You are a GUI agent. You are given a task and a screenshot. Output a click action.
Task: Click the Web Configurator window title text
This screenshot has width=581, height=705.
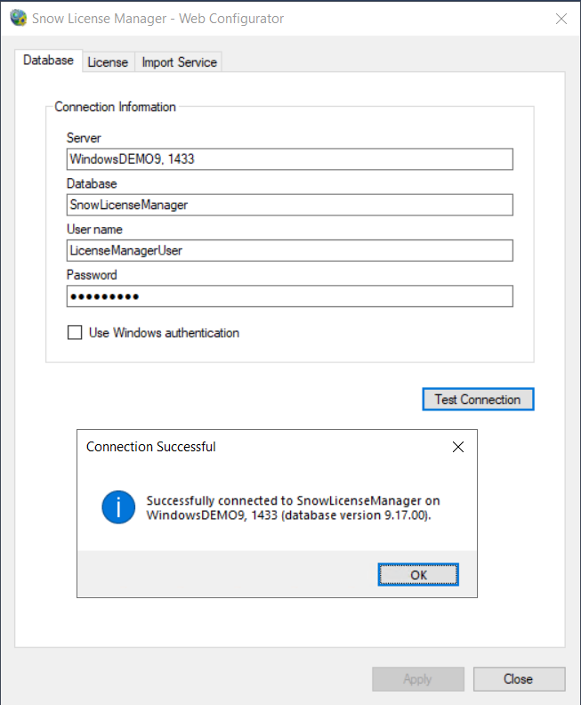click(157, 19)
